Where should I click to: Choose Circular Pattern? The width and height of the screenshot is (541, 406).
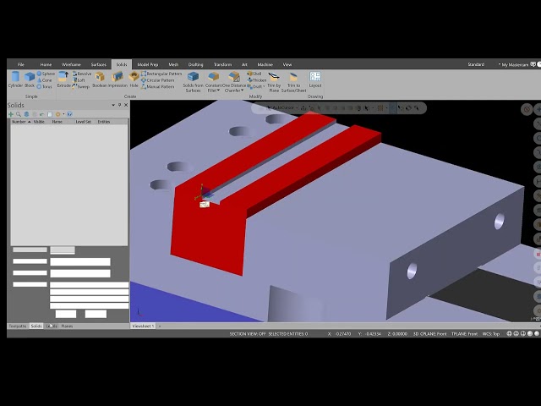tap(158, 80)
